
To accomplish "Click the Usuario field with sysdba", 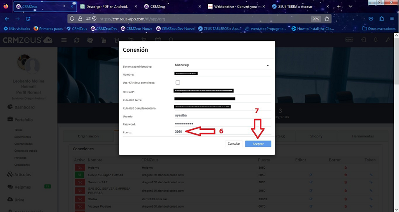I will point(221,115).
